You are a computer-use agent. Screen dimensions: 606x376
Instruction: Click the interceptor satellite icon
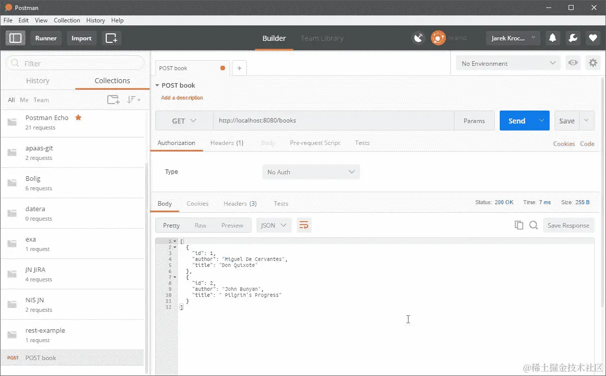[x=418, y=38]
